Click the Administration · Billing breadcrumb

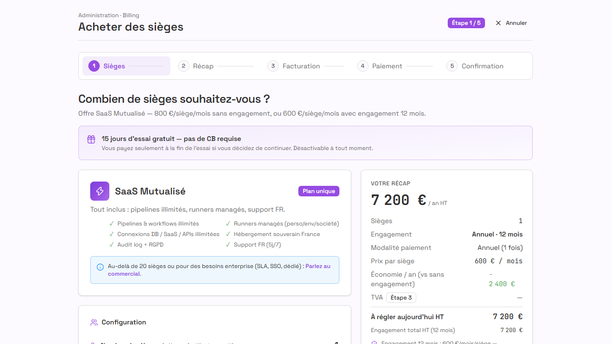109,15
